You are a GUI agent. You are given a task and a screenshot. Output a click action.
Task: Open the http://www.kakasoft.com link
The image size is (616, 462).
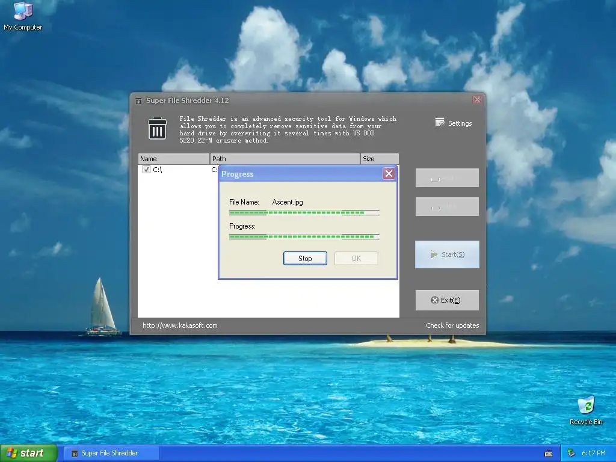pos(180,325)
